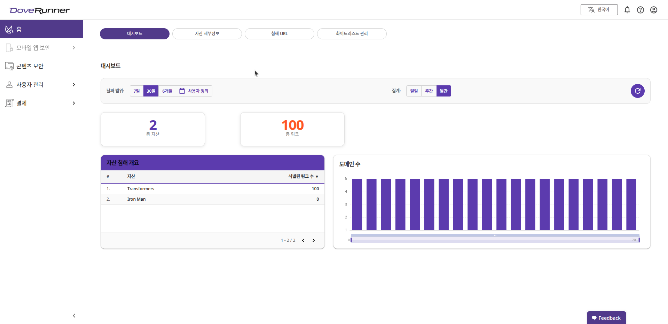
Task: Click the refresh dashboard button
Action: click(637, 91)
